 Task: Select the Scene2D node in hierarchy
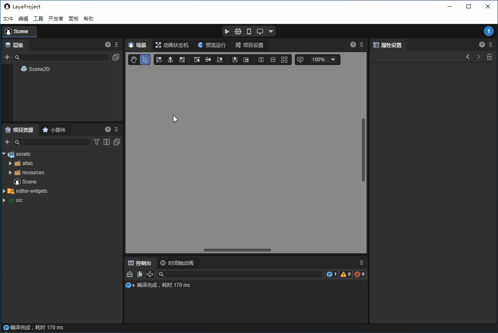[39, 69]
